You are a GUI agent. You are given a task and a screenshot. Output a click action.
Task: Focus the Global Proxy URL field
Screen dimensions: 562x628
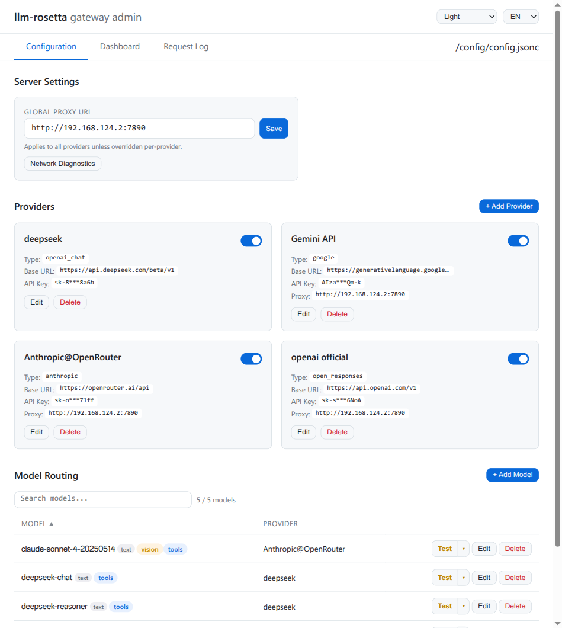[139, 129]
